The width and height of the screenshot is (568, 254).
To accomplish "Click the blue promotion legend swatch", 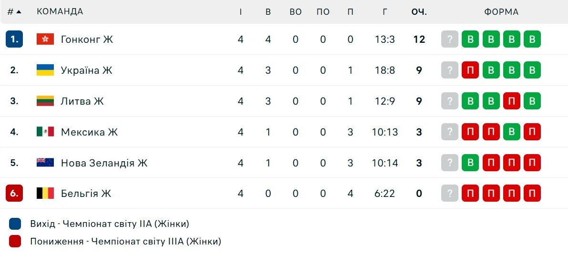I will tap(15, 224).
